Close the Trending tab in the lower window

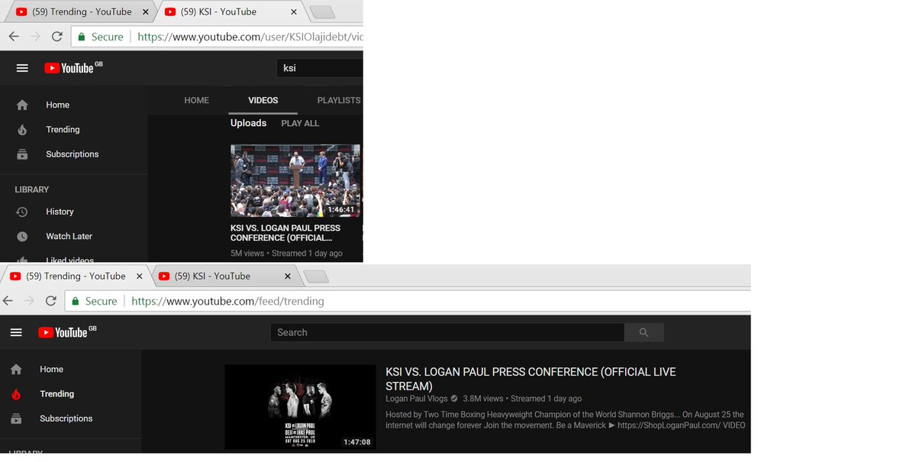[140, 276]
